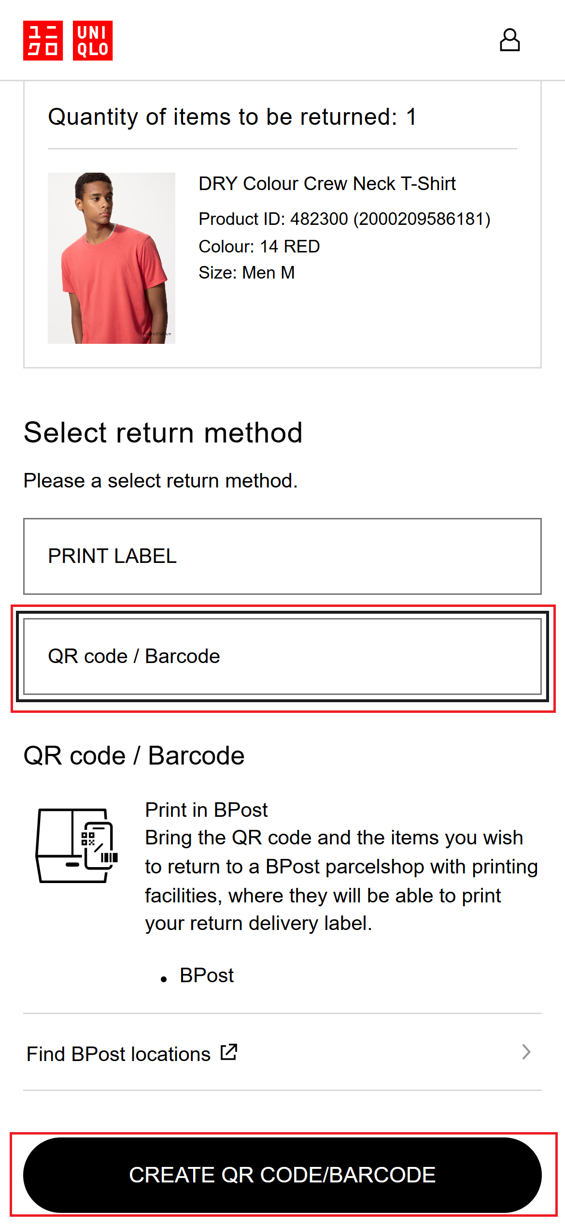
Task: Click the Product ID 482300 text
Action: (344, 219)
